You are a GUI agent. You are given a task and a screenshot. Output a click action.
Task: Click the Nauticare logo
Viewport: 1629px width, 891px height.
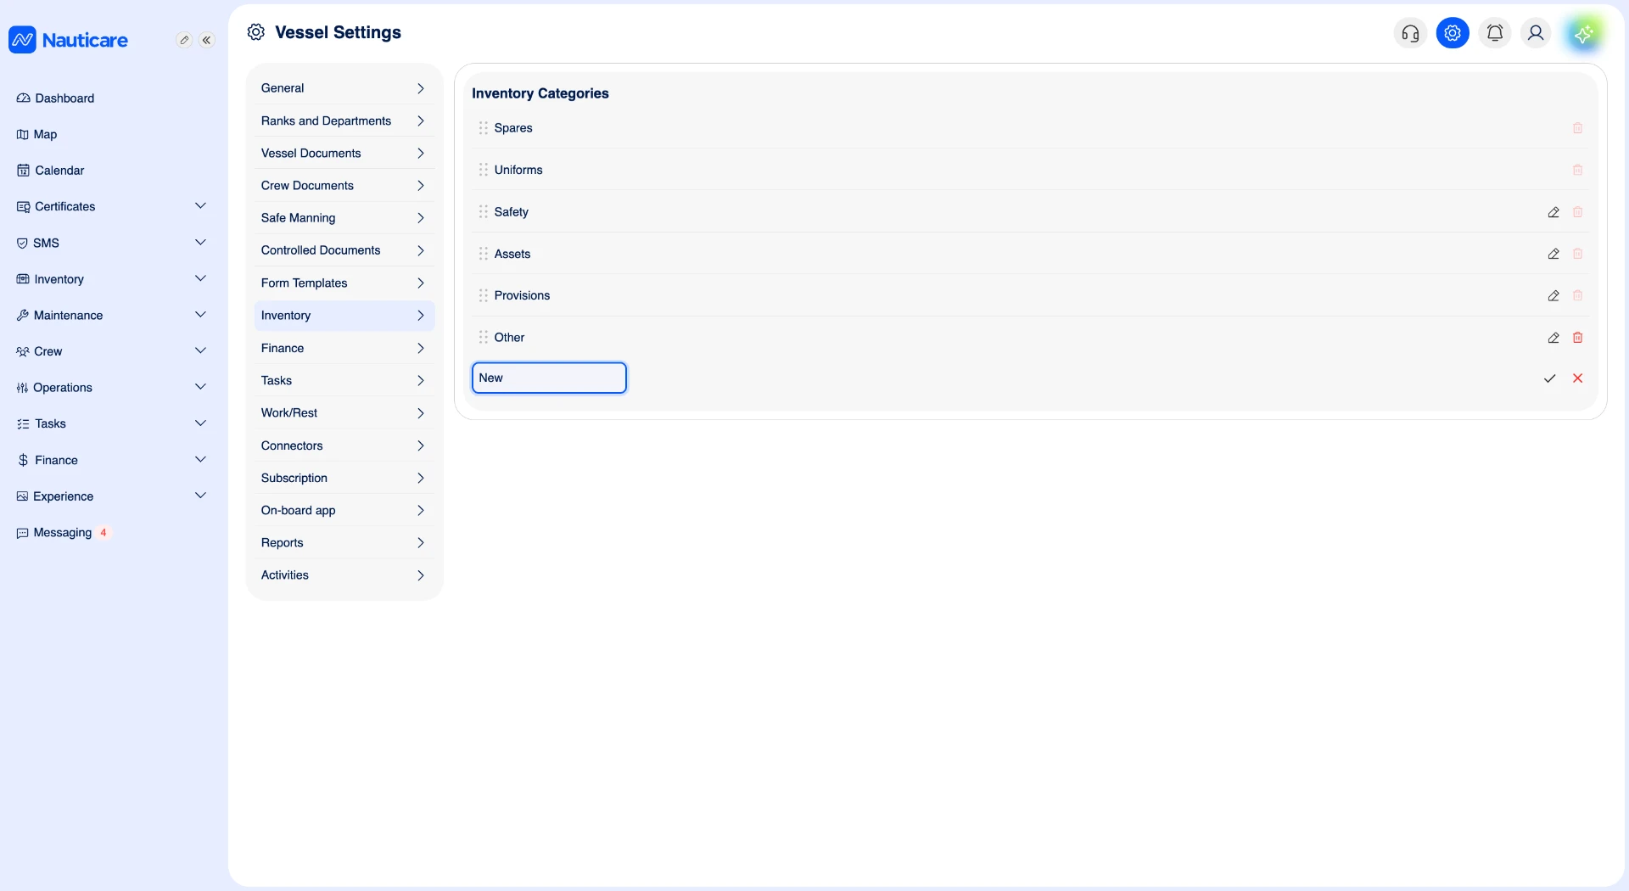pos(69,39)
